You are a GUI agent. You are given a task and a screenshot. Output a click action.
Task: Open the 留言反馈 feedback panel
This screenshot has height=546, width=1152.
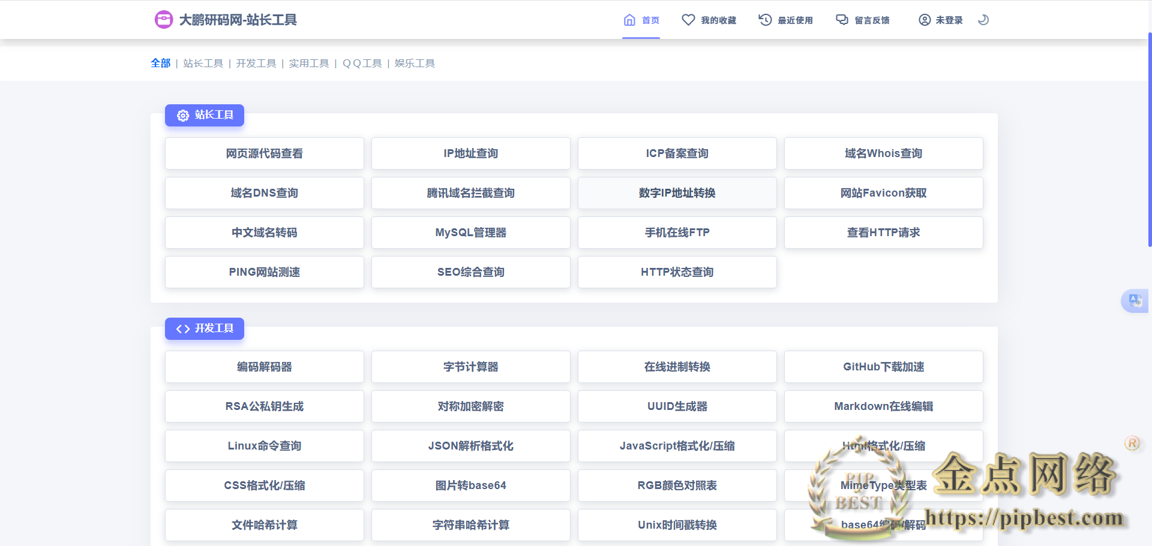862,20
